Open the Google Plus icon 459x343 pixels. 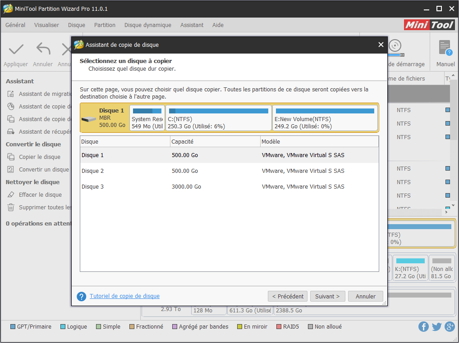click(450, 327)
